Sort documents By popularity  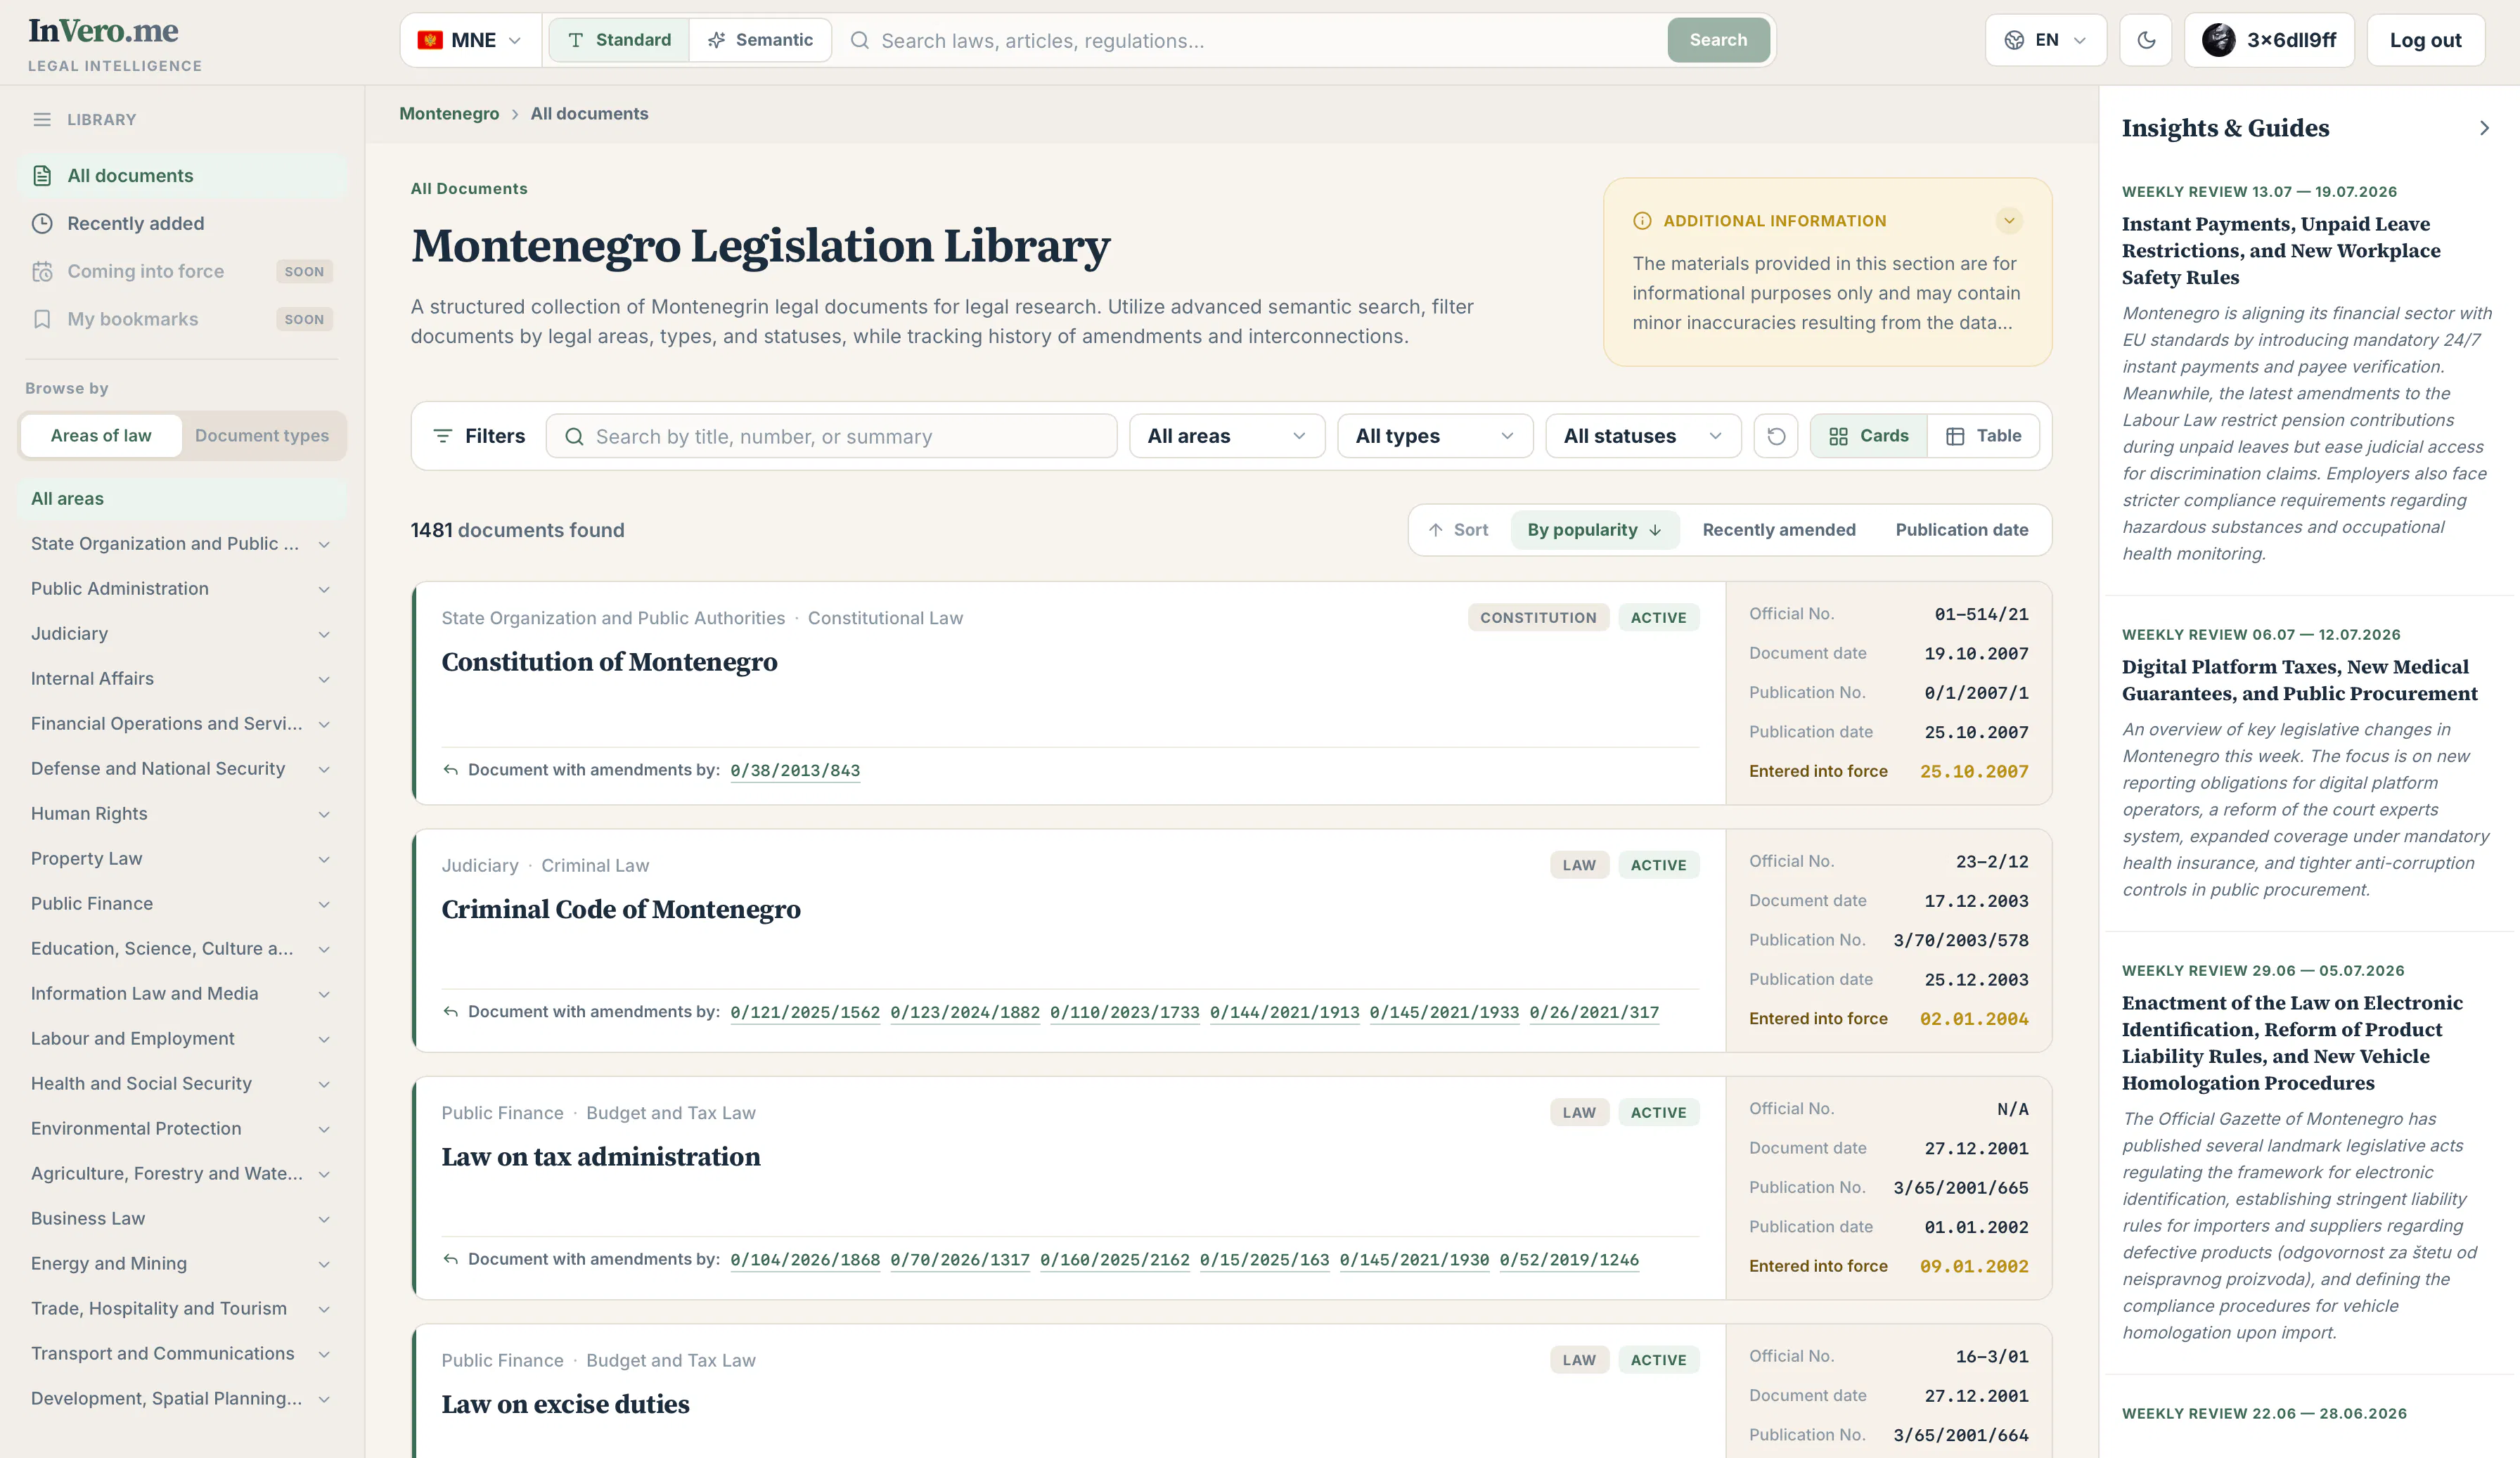1594,530
